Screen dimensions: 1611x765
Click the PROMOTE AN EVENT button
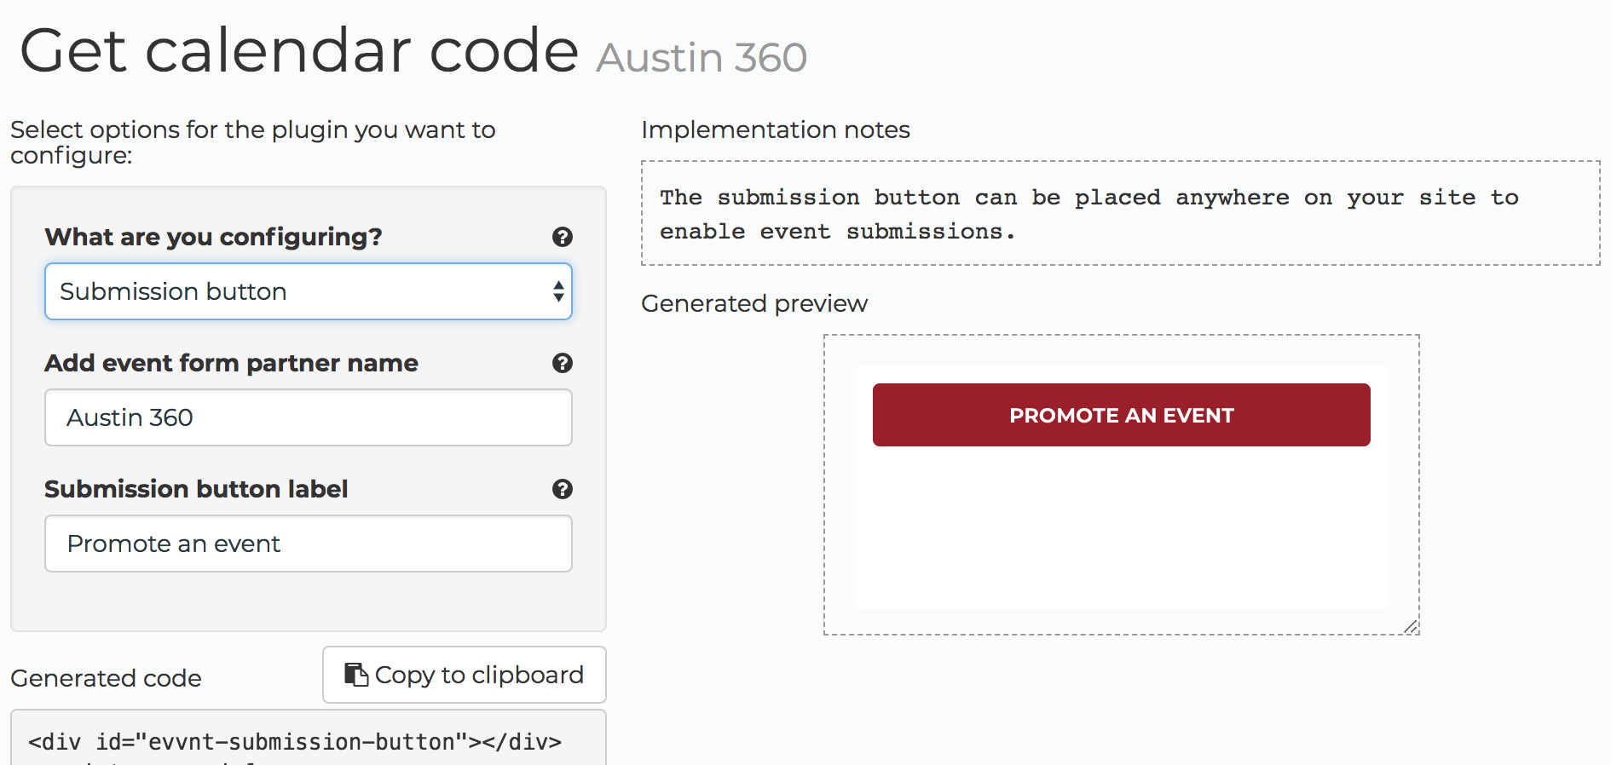click(1121, 415)
